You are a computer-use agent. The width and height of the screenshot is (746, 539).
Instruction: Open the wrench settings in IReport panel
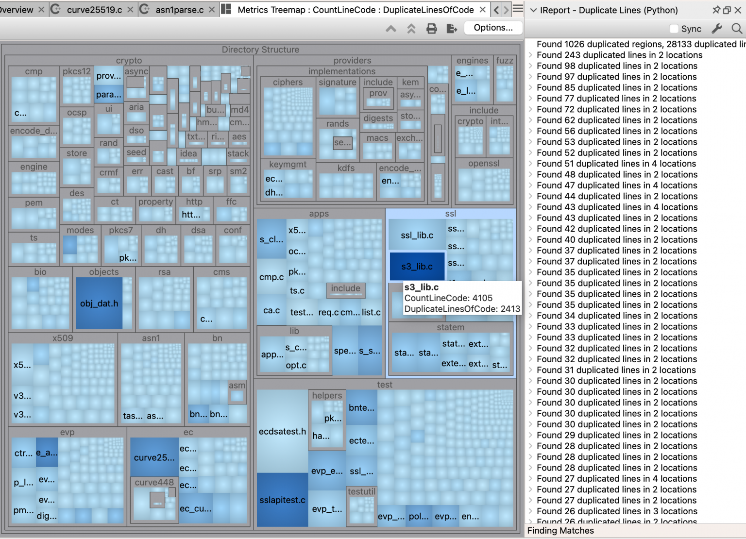pyautogui.click(x=717, y=29)
